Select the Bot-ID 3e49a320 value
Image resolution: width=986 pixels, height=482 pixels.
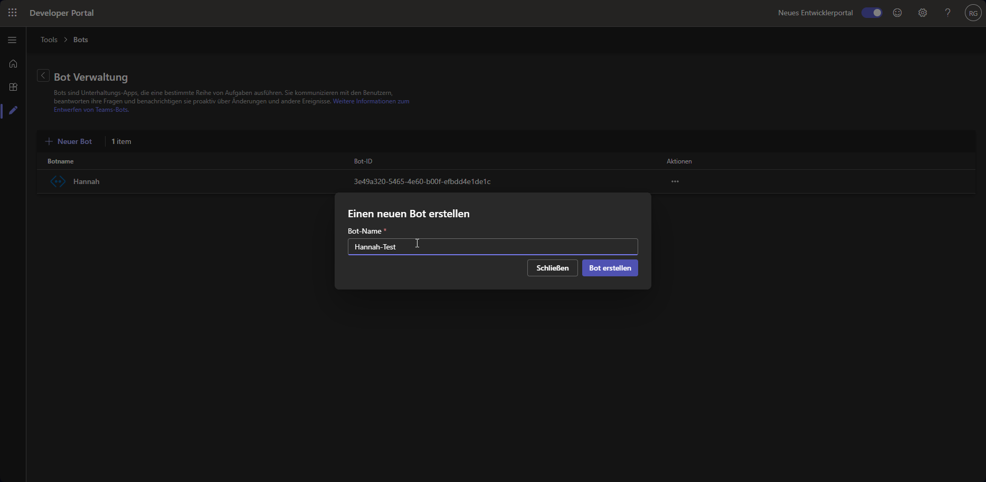pyautogui.click(x=422, y=181)
